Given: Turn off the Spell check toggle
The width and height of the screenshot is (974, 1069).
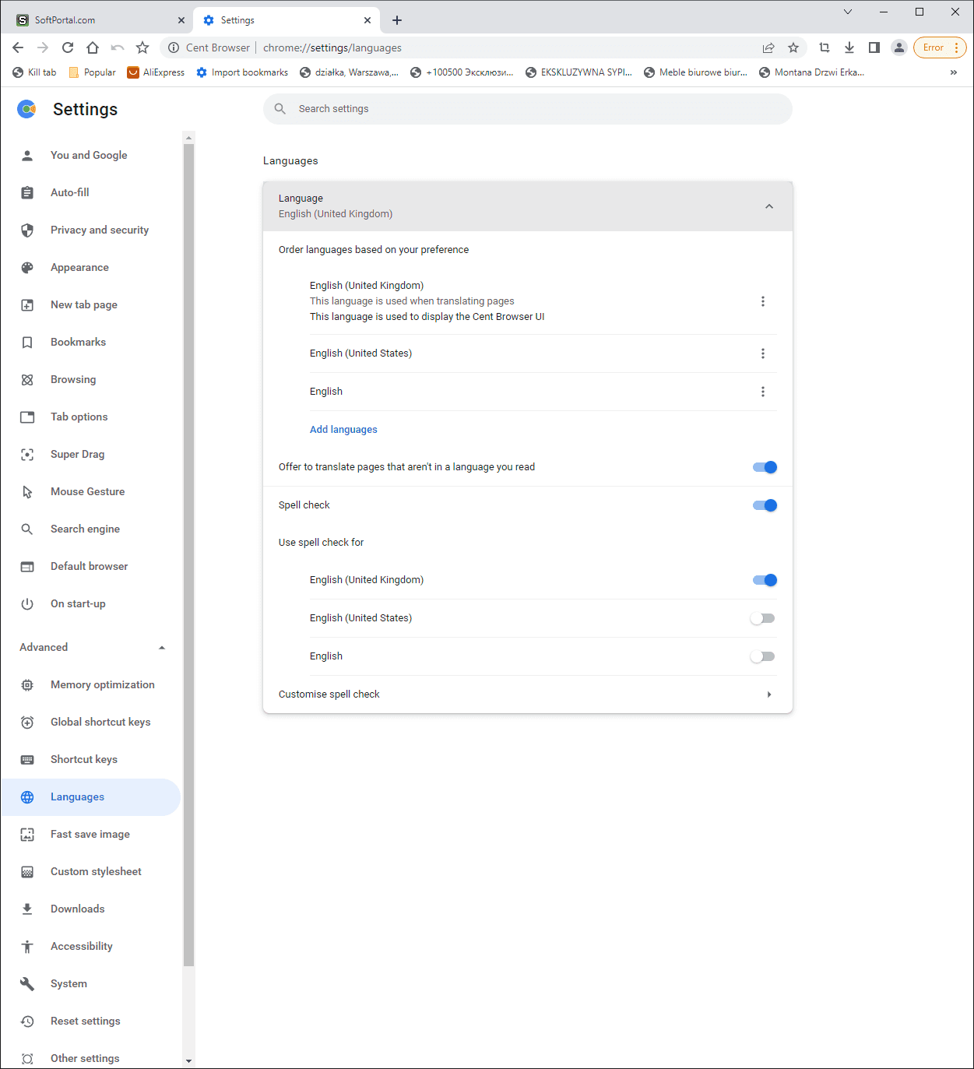Looking at the screenshot, I should tap(765, 505).
